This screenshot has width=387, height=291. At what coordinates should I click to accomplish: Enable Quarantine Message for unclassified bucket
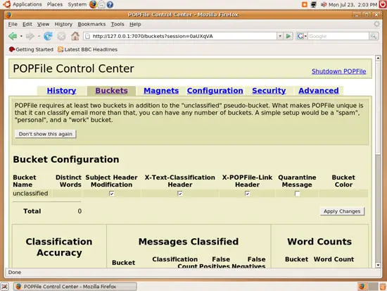(297, 193)
